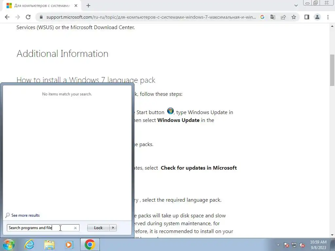335x251 pixels.
Task: Click the forward navigation arrow in Chrome
Action: pos(18,17)
